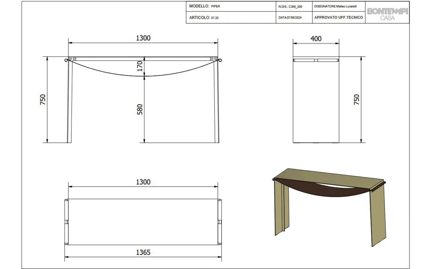Select the DATA 07/06/2024 field

[x=294, y=18]
